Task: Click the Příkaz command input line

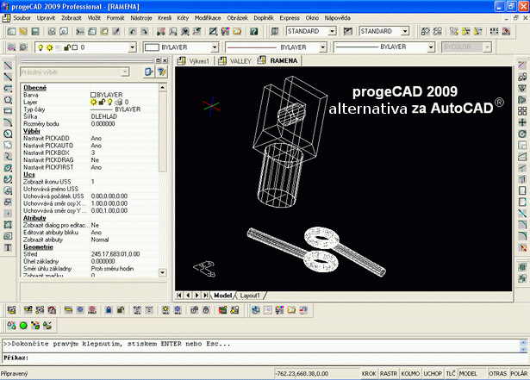Action: [x=259, y=357]
